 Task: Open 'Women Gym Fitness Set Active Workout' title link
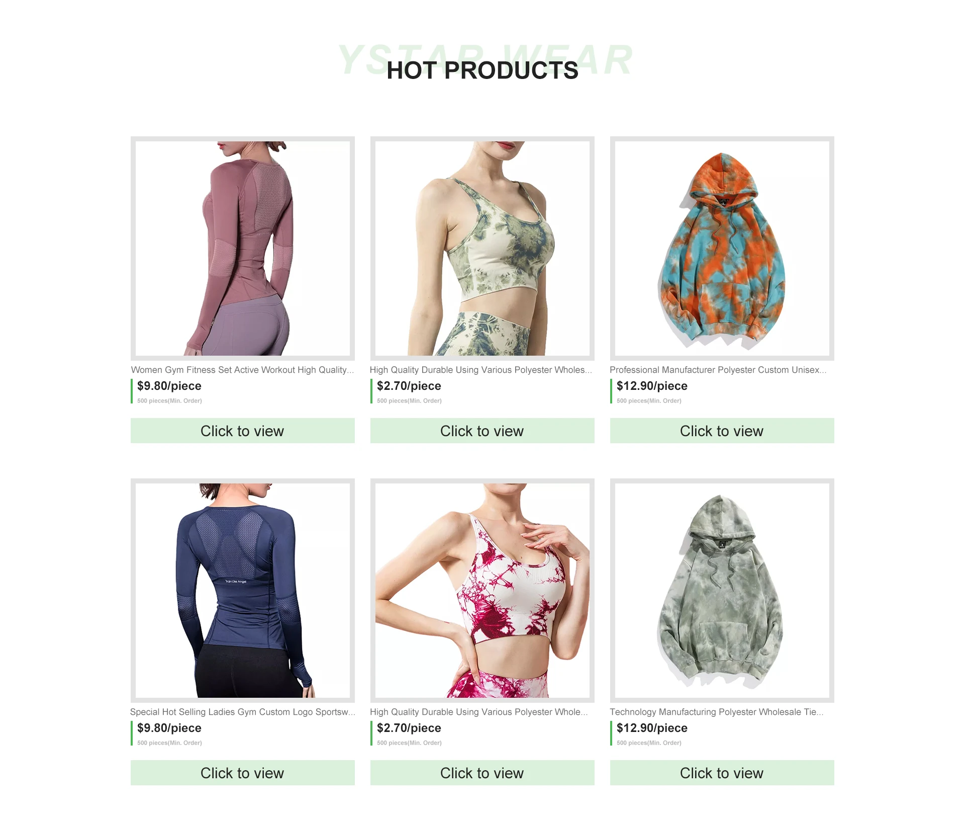(x=243, y=370)
